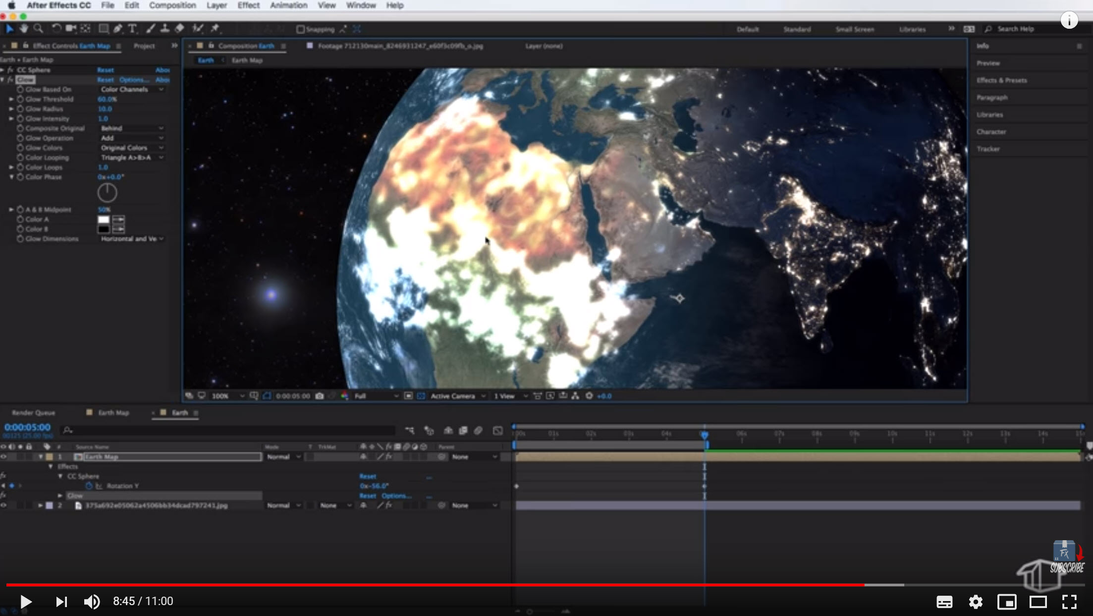Viewport: 1093px width, 616px height.
Task: Click the Color Phase angle dial
Action: [x=107, y=193]
